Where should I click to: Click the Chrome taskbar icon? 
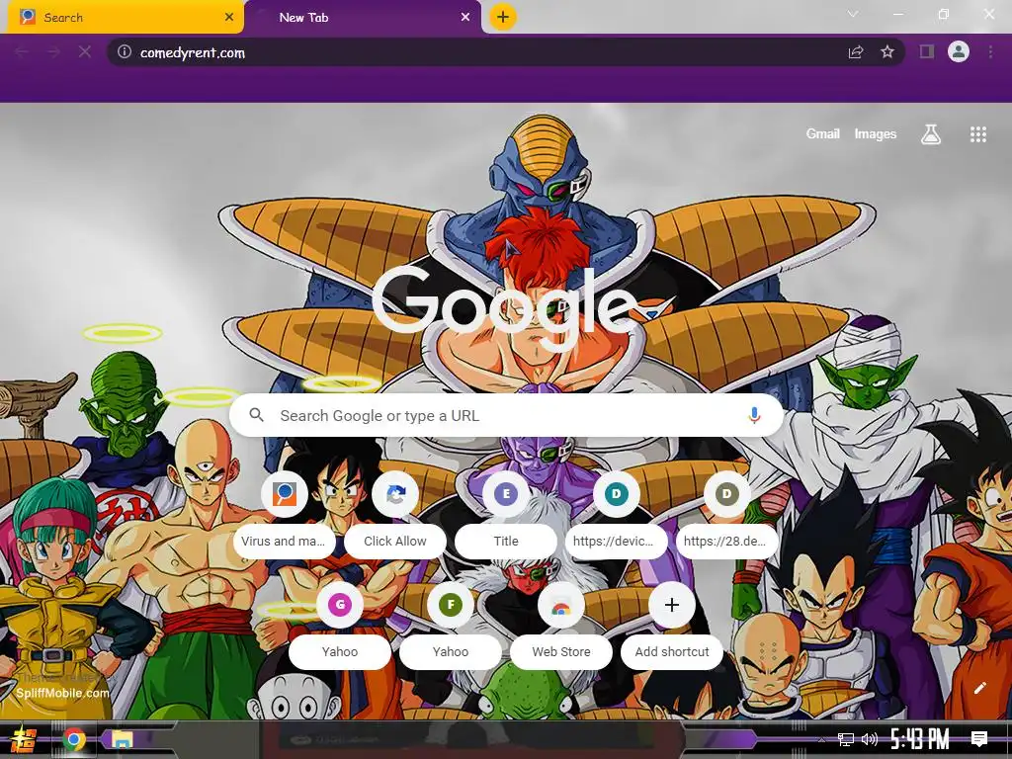click(x=74, y=739)
